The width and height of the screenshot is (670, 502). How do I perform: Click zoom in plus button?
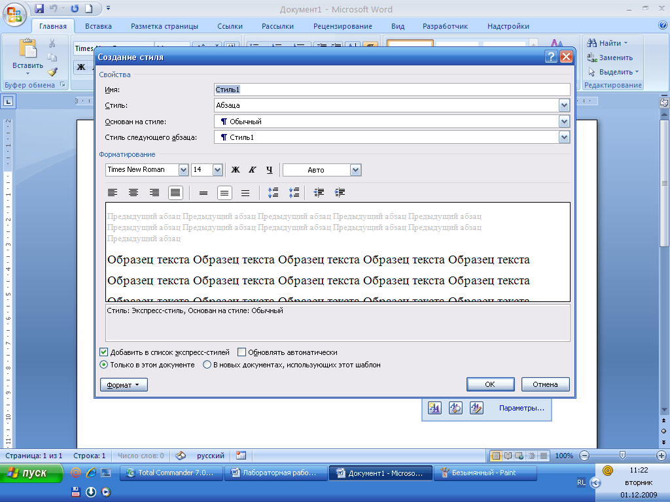[x=661, y=456]
